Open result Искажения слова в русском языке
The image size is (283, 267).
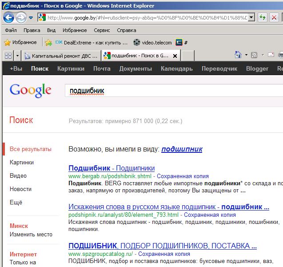(x=169, y=207)
